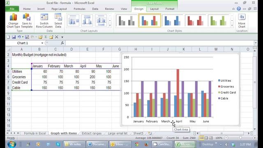Open Customize Quick Access Toolbar dropdown

coord(62,37)
